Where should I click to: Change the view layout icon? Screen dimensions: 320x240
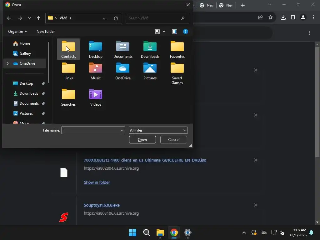(157, 32)
